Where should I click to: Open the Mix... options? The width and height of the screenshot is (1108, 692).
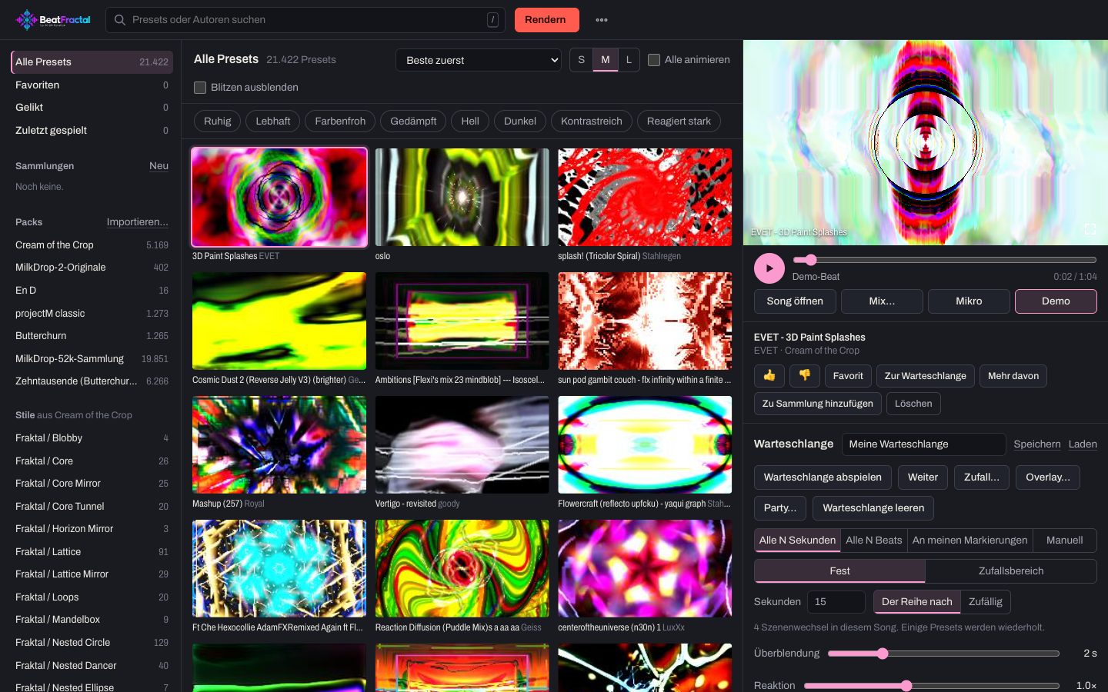(x=882, y=301)
